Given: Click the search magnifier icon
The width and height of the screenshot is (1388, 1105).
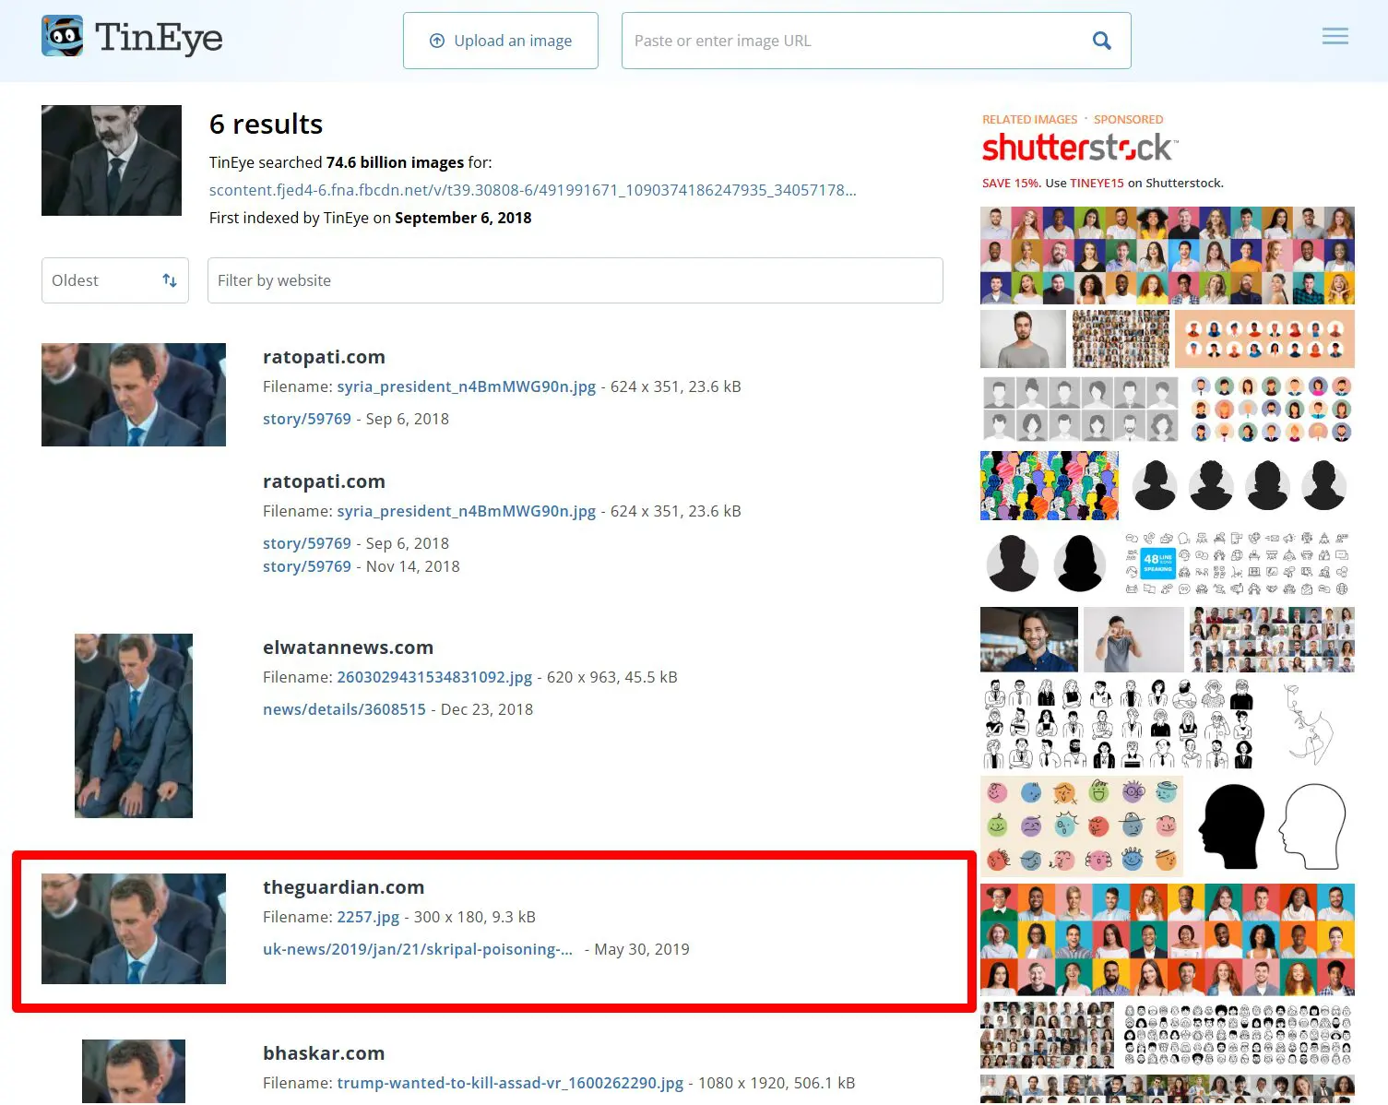Looking at the screenshot, I should click(x=1101, y=41).
